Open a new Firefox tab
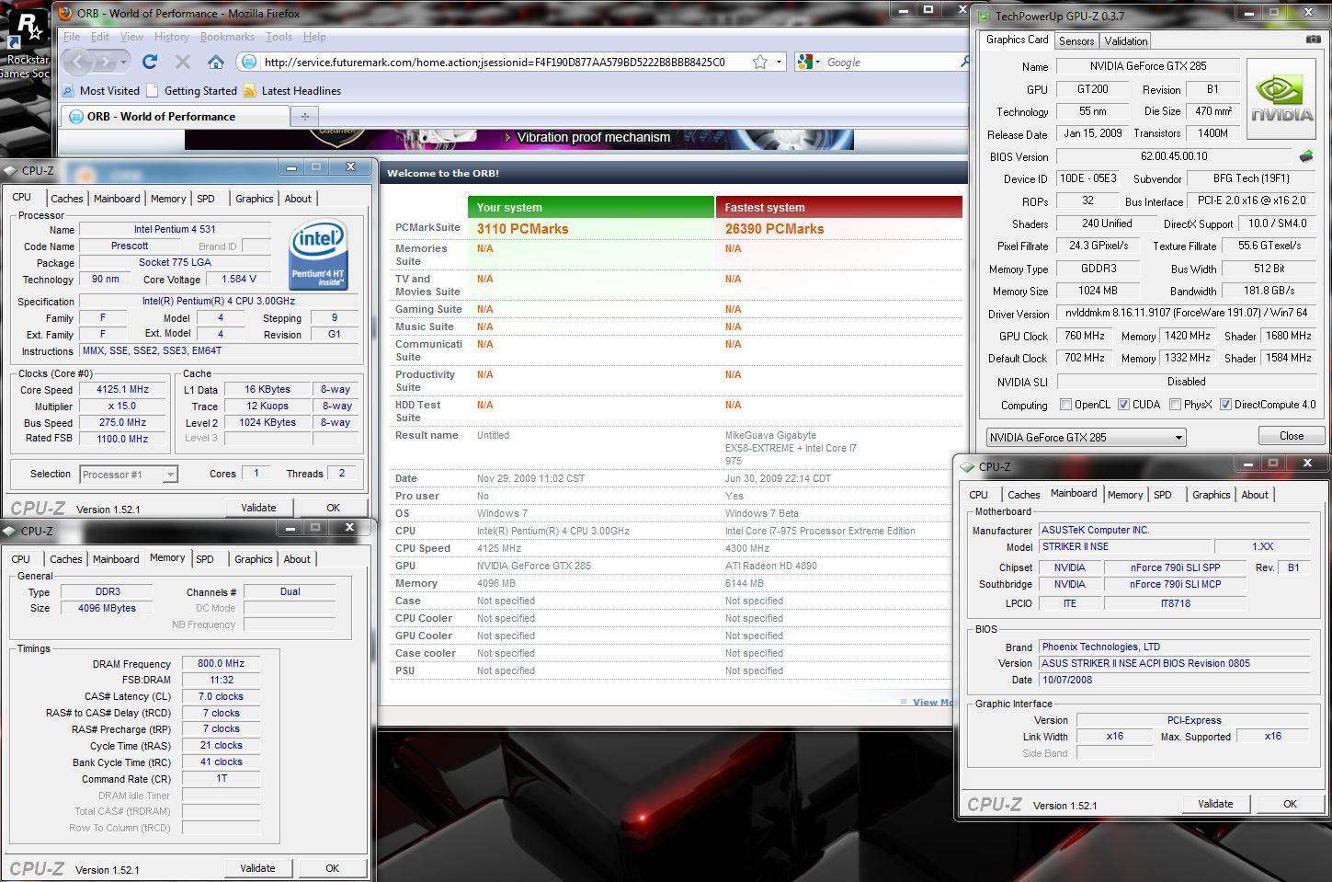1332x882 pixels. tap(304, 116)
